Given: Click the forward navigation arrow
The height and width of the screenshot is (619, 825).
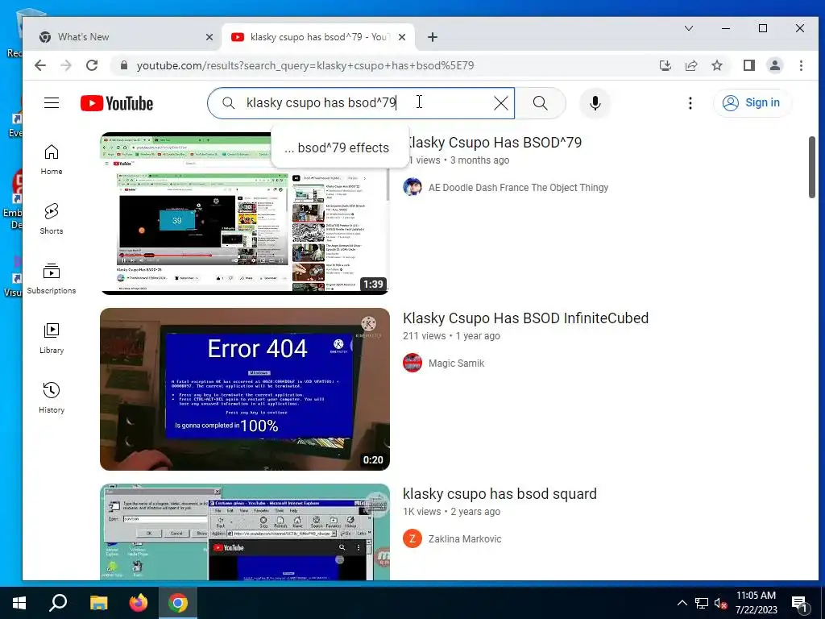Looking at the screenshot, I should click(x=66, y=65).
